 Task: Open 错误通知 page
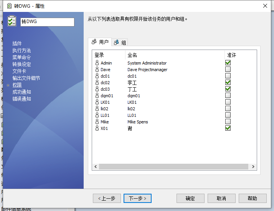(x=21, y=99)
